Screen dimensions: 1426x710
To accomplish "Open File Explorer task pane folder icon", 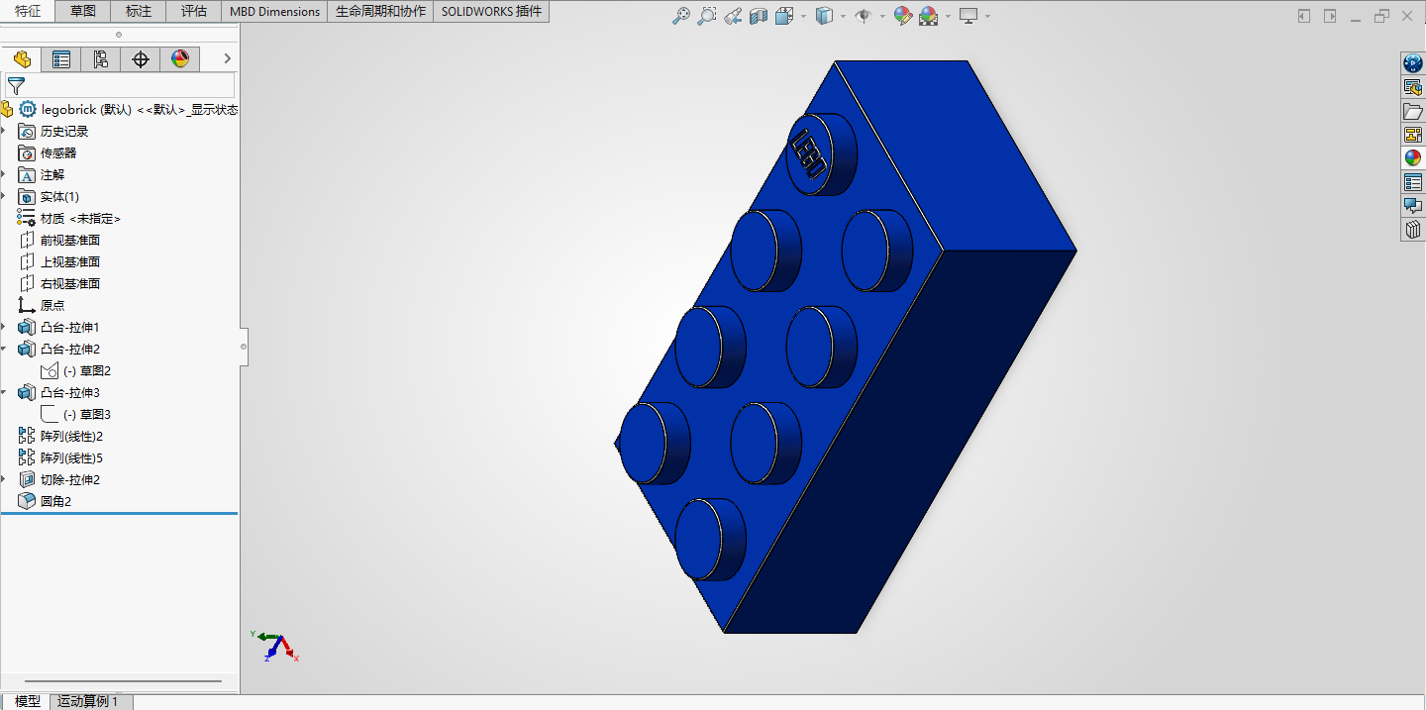I will (1413, 111).
